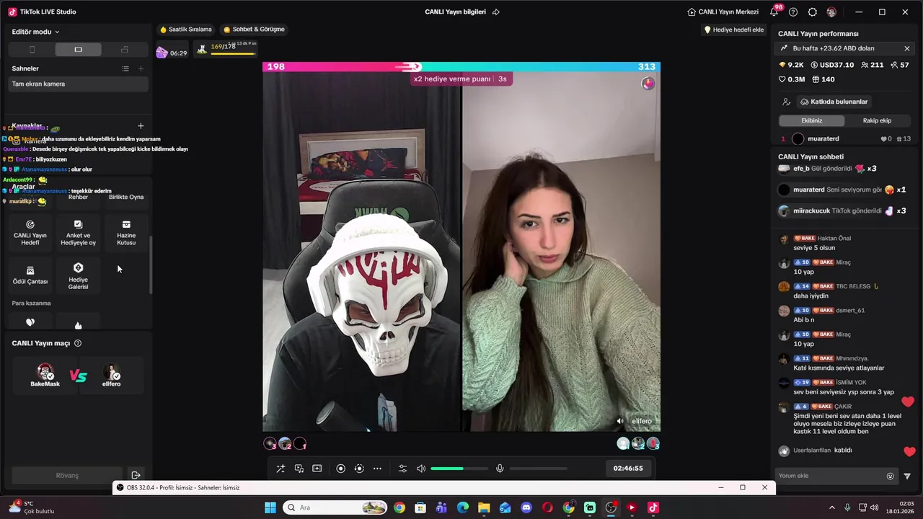Open the scene list icon beside Sahneler
923x519 pixels.
click(125, 68)
